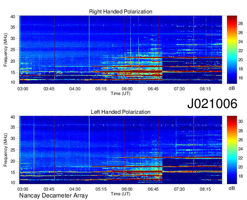The image size is (247, 200).
Task: Click the 06:45 tick under the top panel
Action: tap(153, 89)
